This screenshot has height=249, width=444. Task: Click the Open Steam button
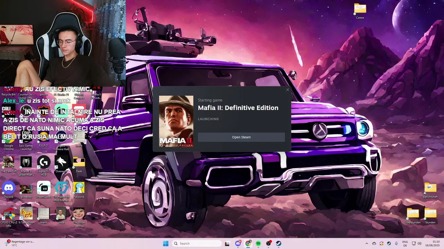tap(241, 137)
